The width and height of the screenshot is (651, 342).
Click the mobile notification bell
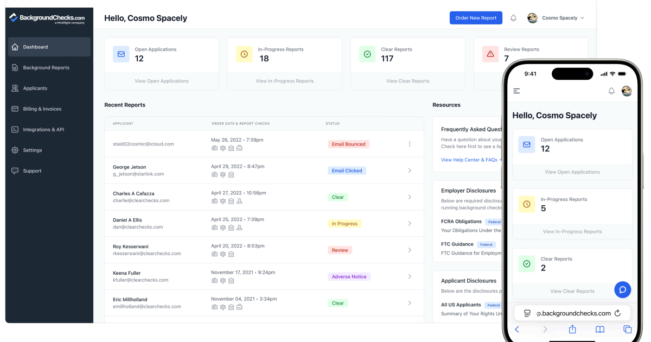[x=611, y=91]
